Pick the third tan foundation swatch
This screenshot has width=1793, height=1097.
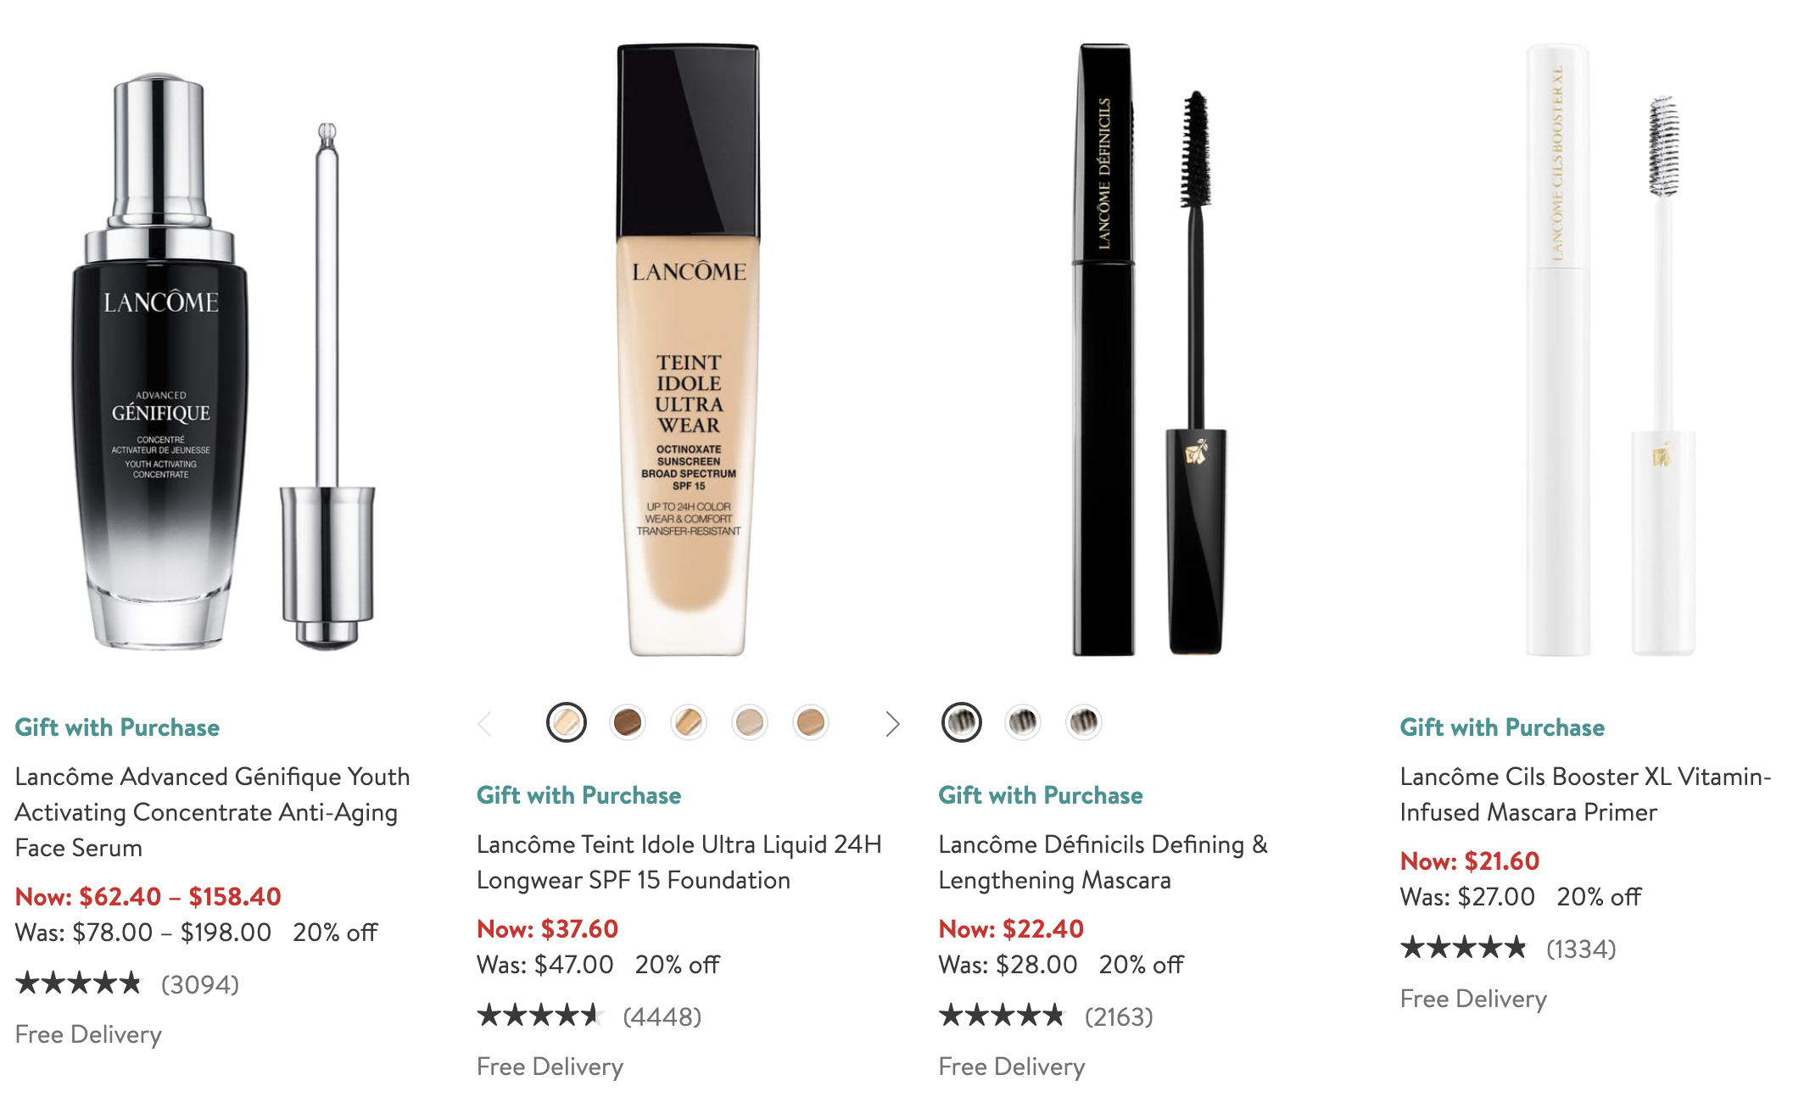(x=689, y=722)
